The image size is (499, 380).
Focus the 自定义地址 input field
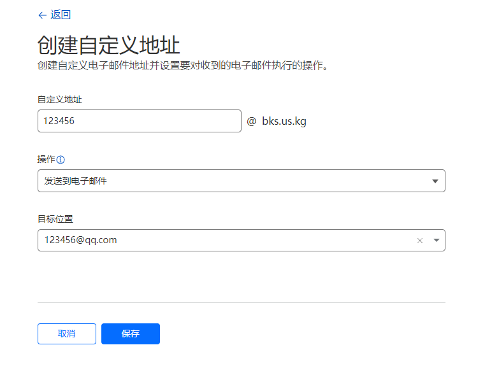coord(139,121)
